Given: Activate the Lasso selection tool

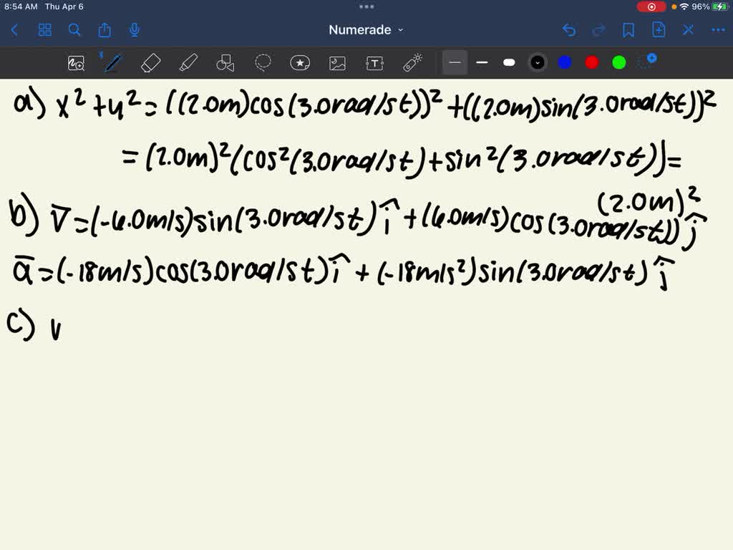Looking at the screenshot, I should [263, 63].
